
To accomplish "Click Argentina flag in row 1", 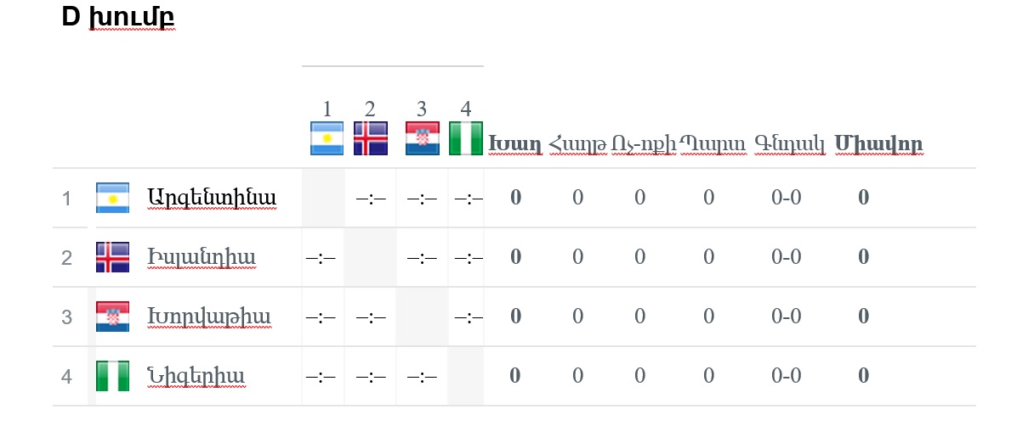I will (x=112, y=198).
